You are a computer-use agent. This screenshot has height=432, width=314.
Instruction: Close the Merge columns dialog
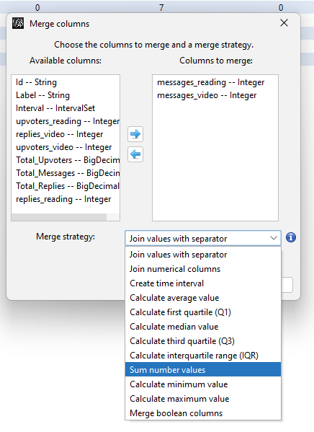pos(284,23)
